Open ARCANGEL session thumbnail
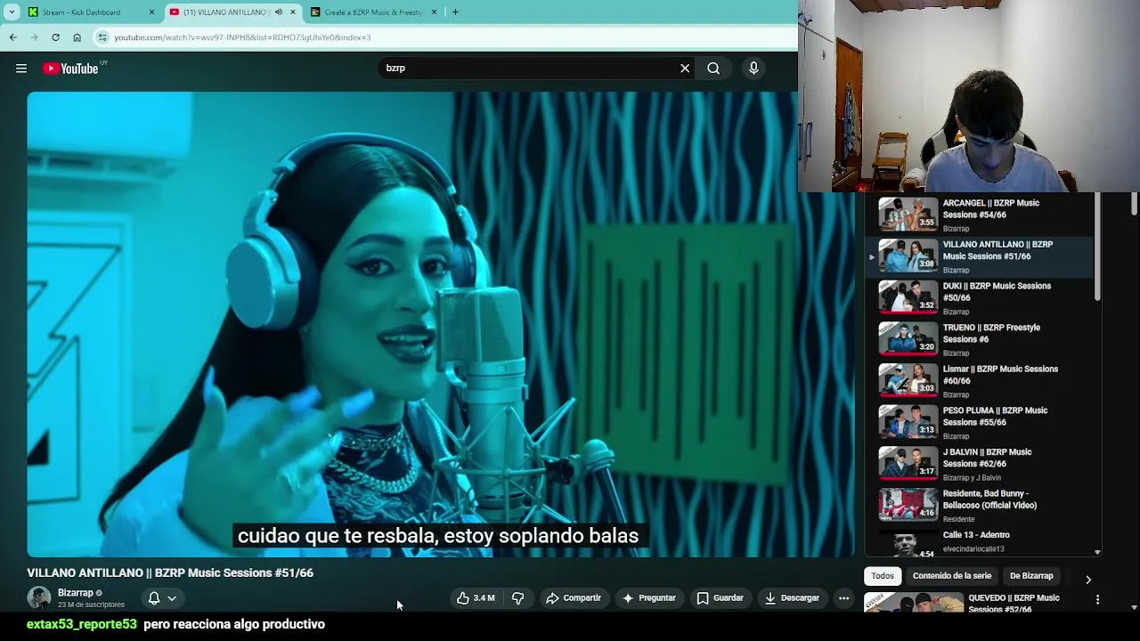The height and width of the screenshot is (641, 1140). 908,215
